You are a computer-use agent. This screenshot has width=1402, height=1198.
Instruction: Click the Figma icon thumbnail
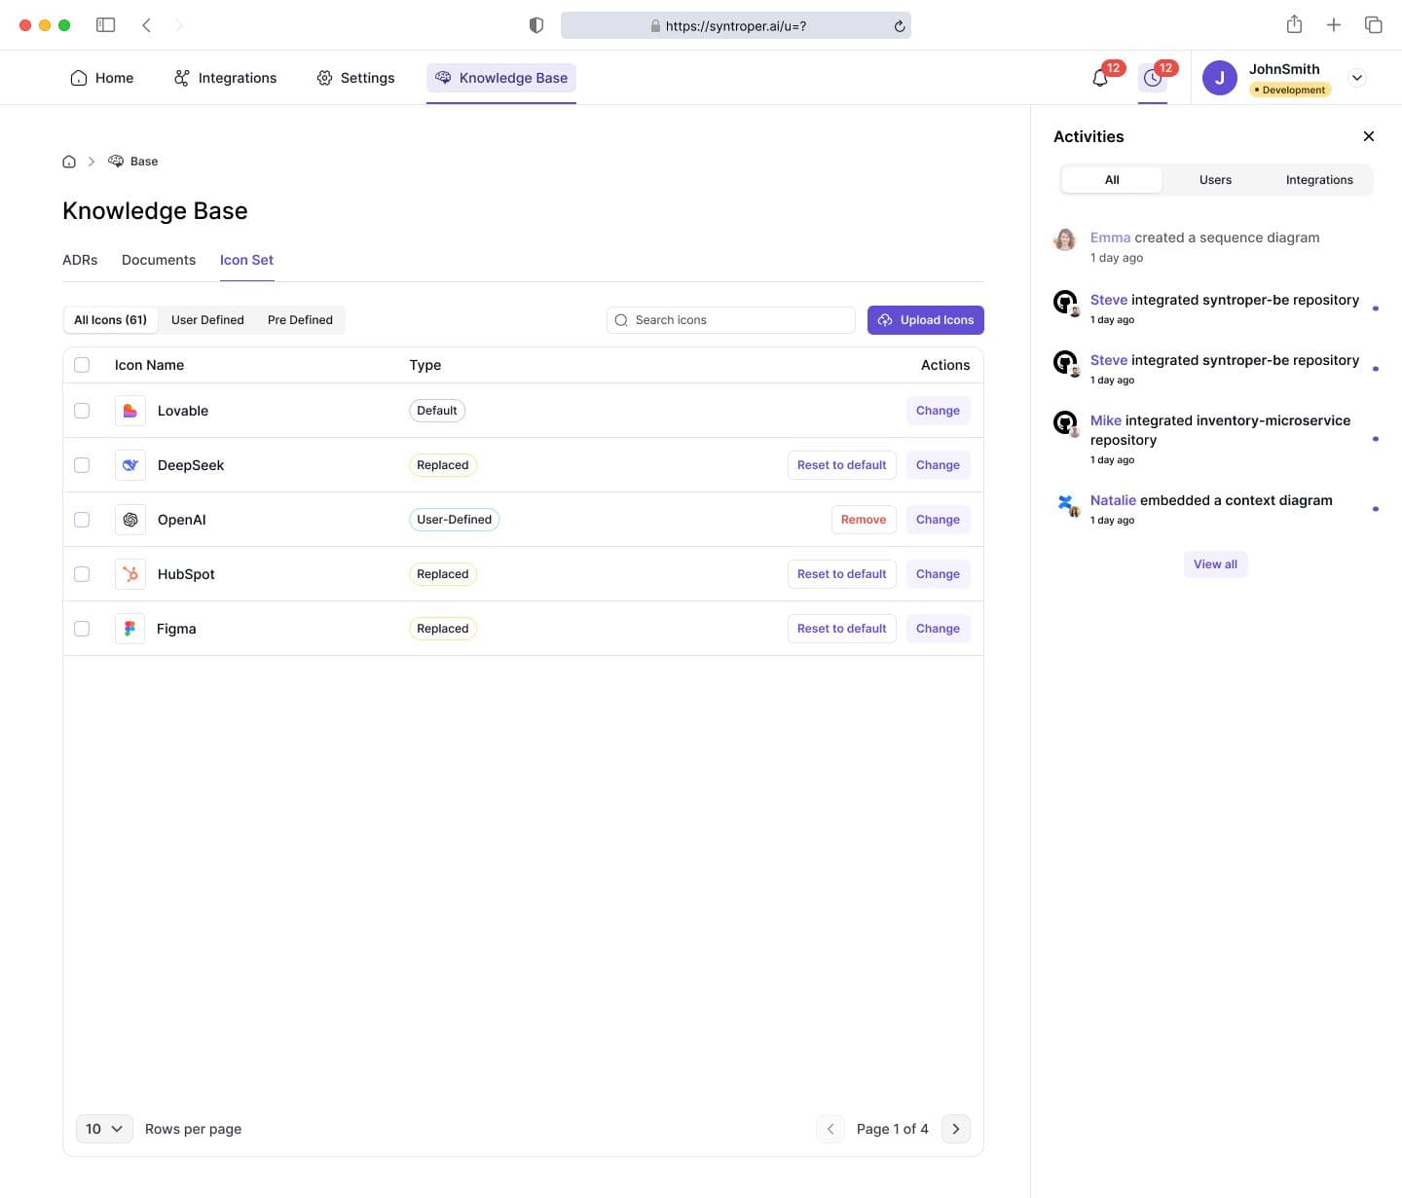129,629
